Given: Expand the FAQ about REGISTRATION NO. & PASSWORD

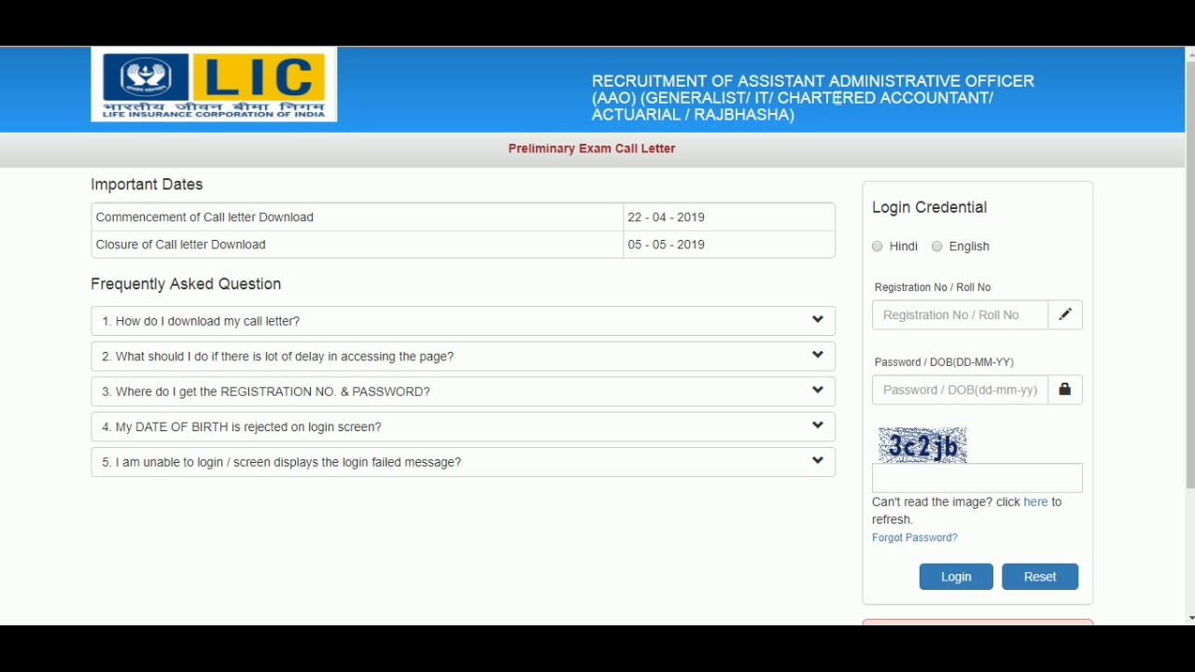Looking at the screenshot, I should pos(463,392).
